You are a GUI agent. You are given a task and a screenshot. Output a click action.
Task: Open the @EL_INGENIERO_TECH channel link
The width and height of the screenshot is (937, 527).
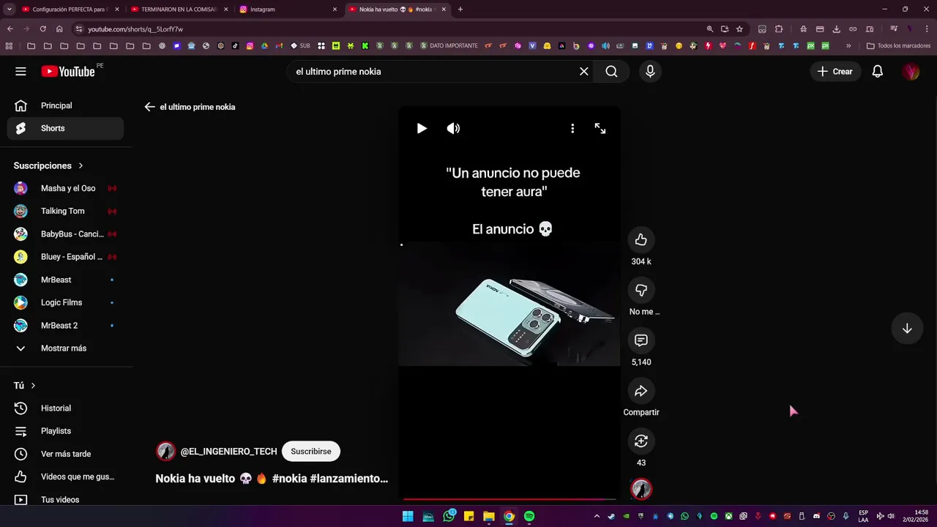228,452
